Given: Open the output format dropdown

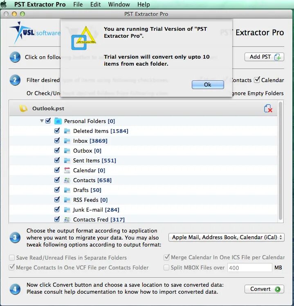Looking at the screenshot, I should point(226,237).
